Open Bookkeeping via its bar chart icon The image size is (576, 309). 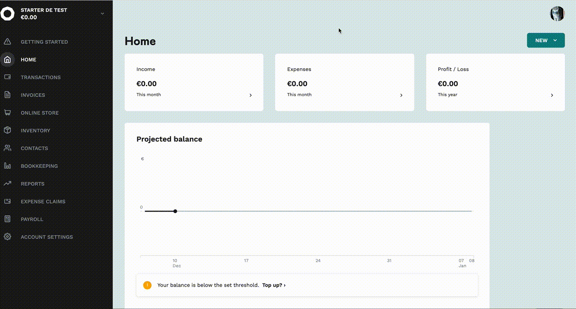click(7, 166)
